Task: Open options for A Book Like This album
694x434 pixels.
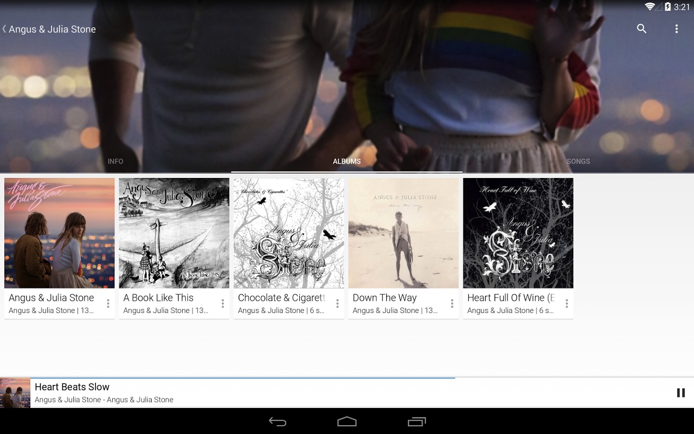Action: (223, 303)
